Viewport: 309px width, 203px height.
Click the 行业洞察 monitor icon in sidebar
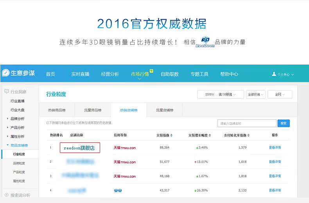[7, 92]
